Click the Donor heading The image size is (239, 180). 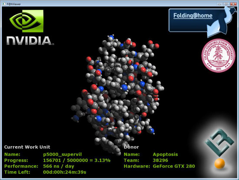tap(131, 147)
